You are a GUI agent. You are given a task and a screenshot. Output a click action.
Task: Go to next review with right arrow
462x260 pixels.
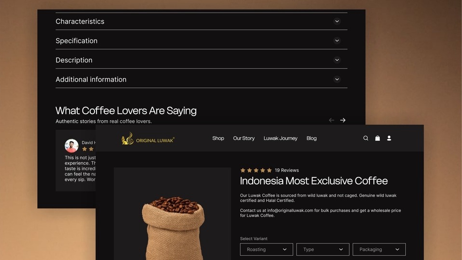click(343, 120)
